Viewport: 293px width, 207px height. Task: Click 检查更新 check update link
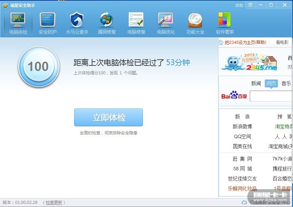(54, 203)
